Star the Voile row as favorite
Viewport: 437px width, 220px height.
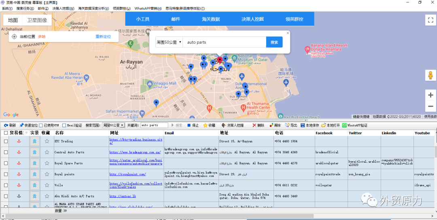point(47,185)
